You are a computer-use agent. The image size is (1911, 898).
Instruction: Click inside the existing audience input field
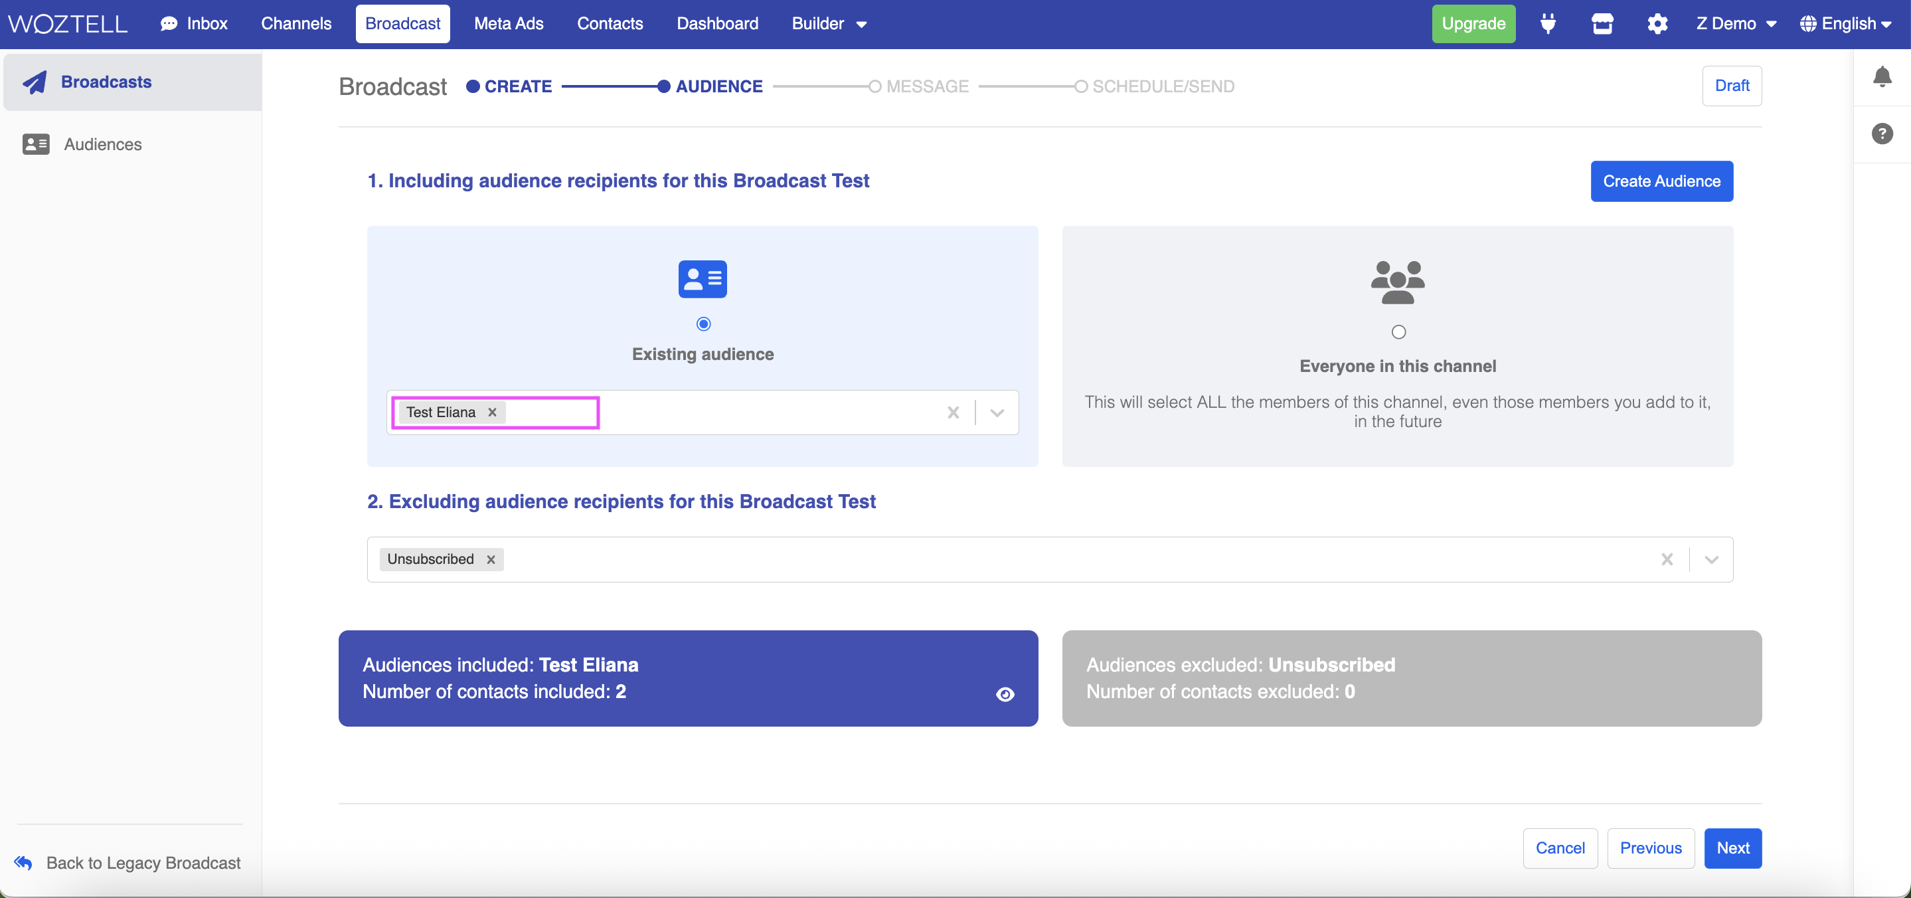pyautogui.click(x=702, y=412)
